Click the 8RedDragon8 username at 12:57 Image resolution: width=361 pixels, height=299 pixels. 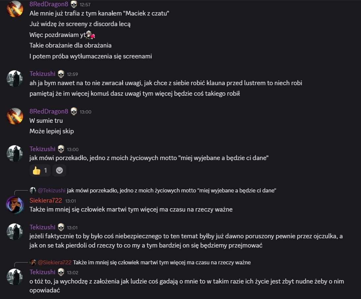pos(49,4)
